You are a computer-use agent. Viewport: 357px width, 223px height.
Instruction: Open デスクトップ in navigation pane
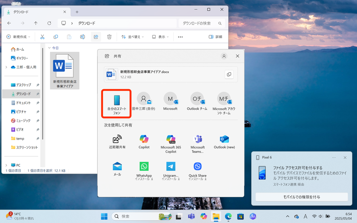21,85
